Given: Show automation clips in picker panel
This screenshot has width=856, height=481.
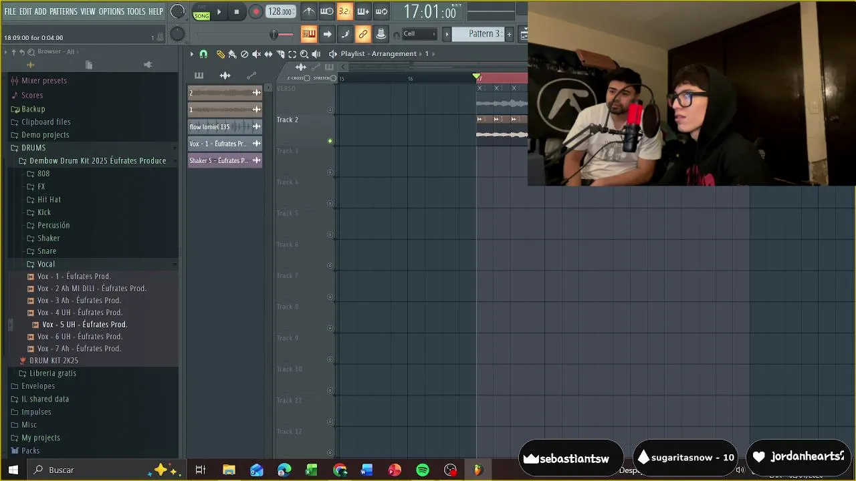Looking at the screenshot, I should [251, 75].
